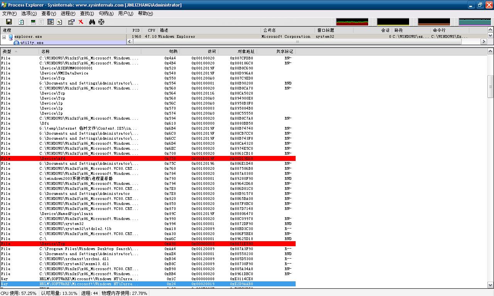
Task: Click the utilty.exe process icon
Action: (x=17, y=43)
